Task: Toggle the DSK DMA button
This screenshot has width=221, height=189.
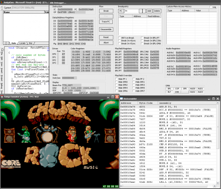Action: [x=177, y=92]
